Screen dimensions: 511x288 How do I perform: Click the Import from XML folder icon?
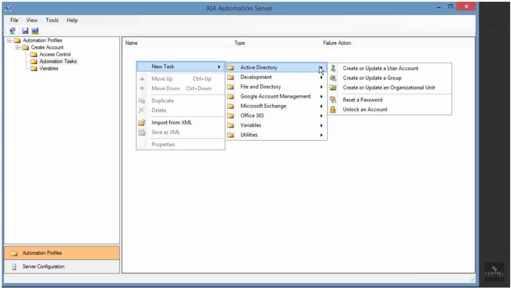pyautogui.click(x=142, y=122)
